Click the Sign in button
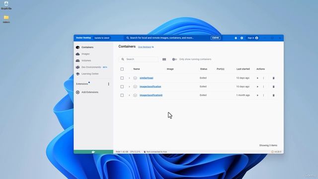The width and height of the screenshot is (318, 179). (x=253, y=38)
